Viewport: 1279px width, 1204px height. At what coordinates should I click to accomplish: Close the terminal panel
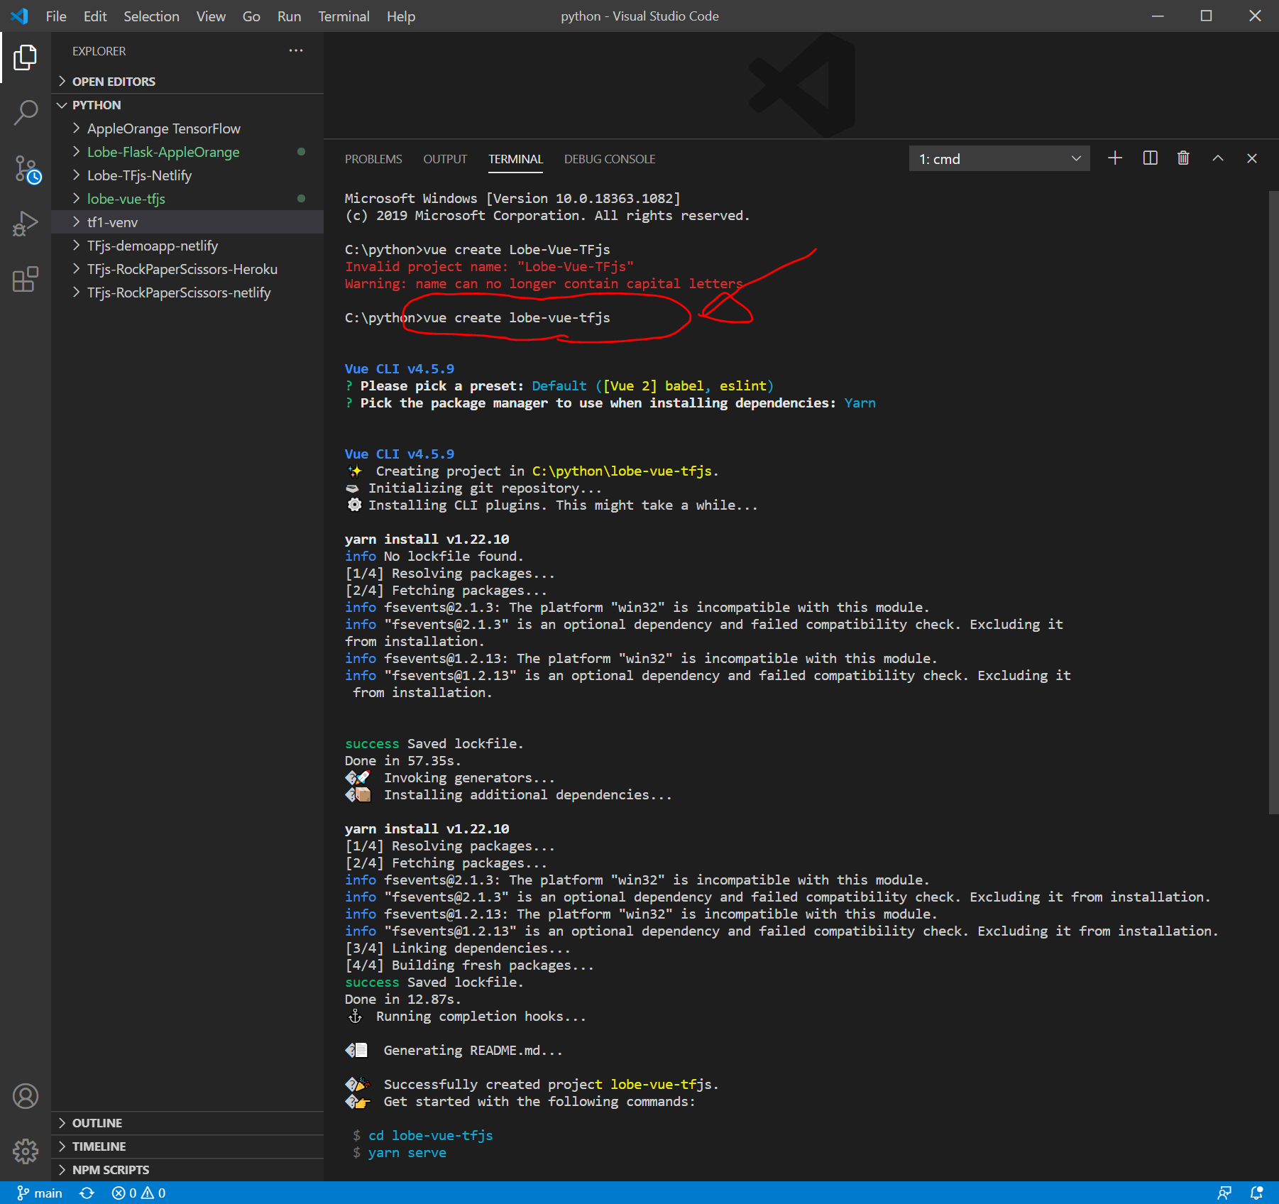(1252, 158)
